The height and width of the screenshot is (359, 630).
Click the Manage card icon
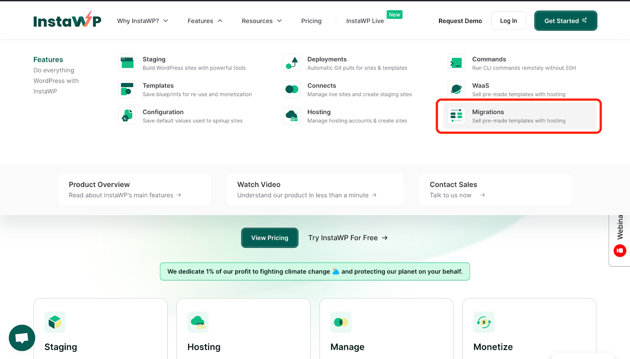click(341, 322)
